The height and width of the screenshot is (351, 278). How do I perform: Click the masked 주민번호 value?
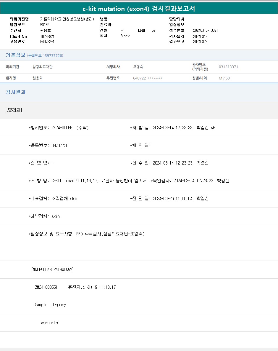point(148,78)
